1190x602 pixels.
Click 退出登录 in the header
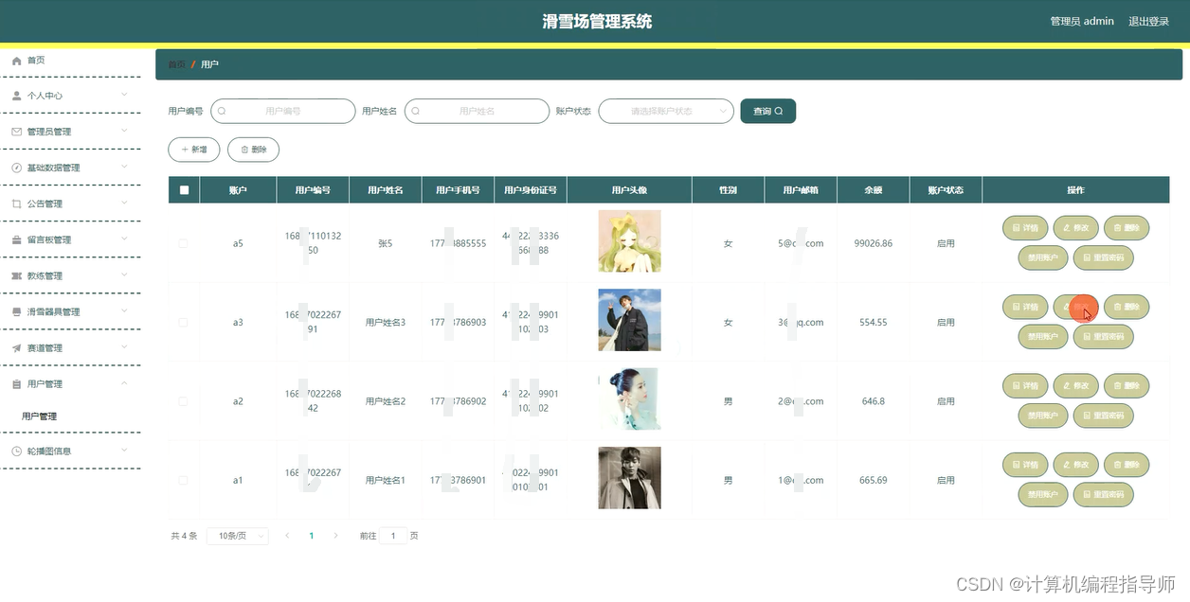1148,21
